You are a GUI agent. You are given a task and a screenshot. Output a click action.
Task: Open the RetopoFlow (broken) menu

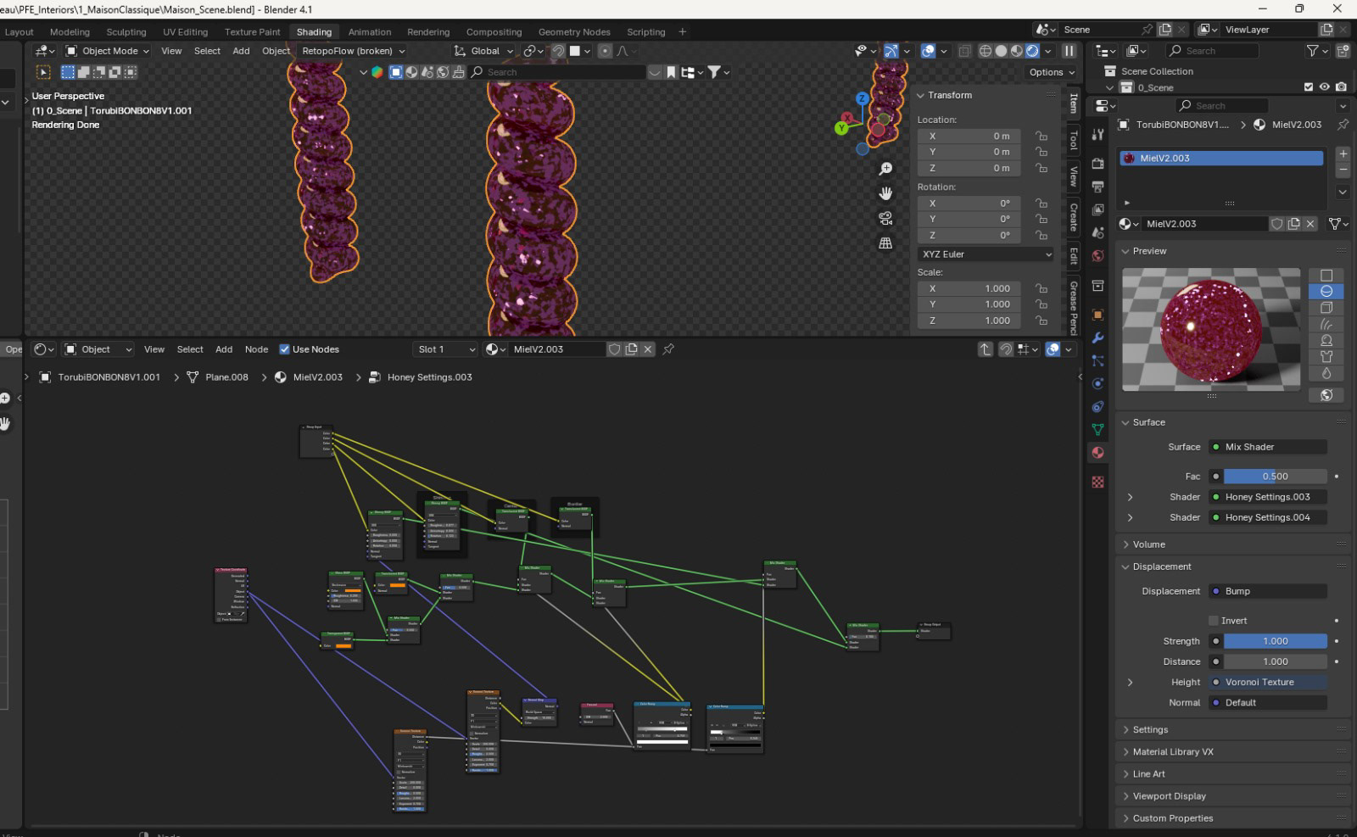coord(353,51)
